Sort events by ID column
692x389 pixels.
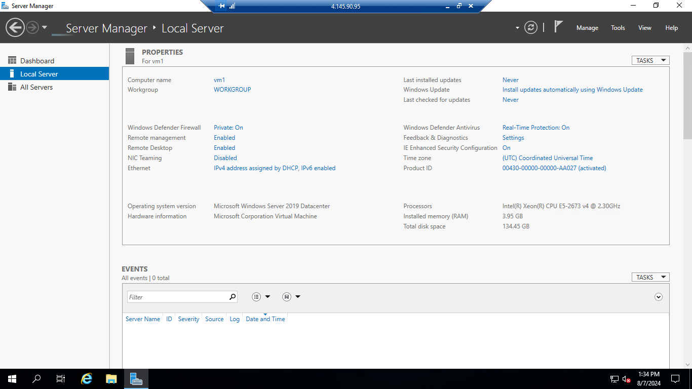click(x=169, y=319)
